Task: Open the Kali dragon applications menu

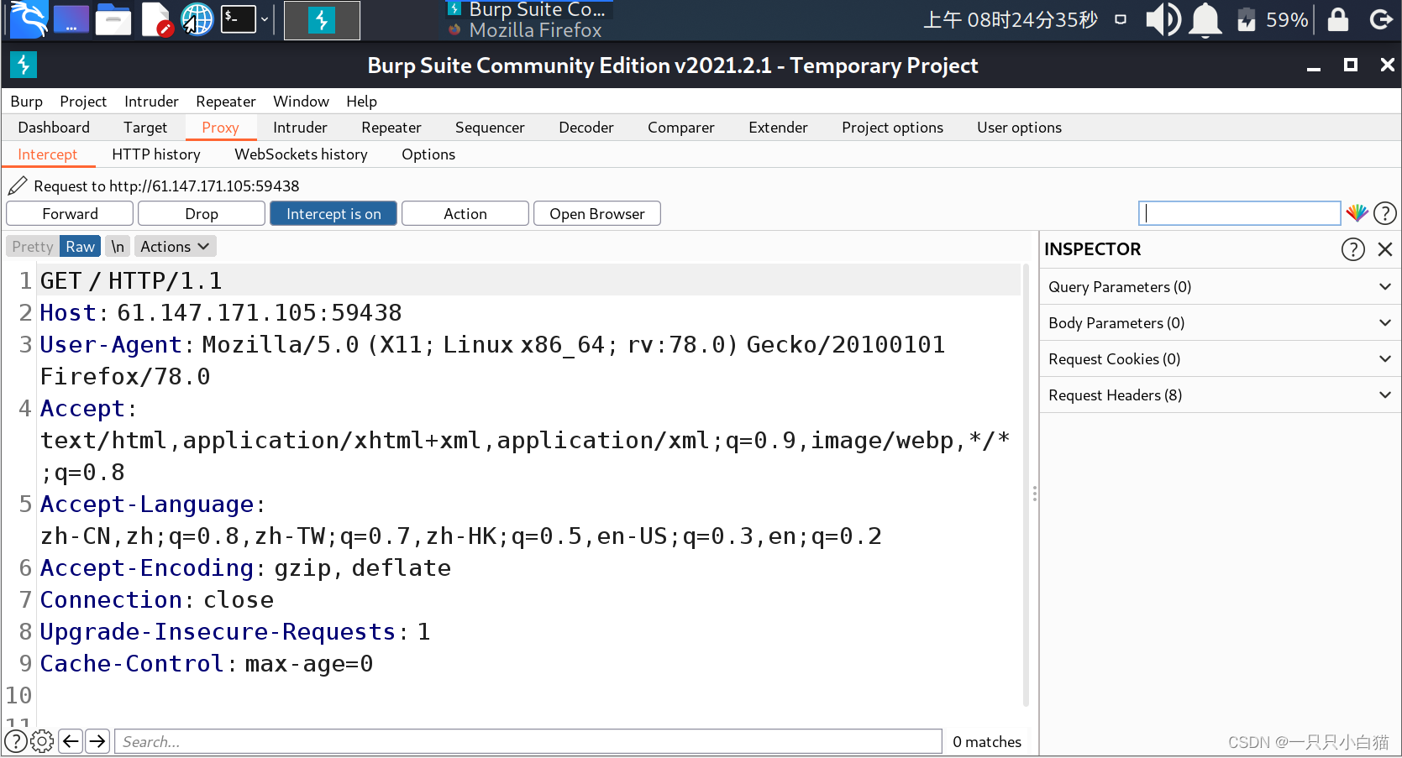Action: click(28, 20)
